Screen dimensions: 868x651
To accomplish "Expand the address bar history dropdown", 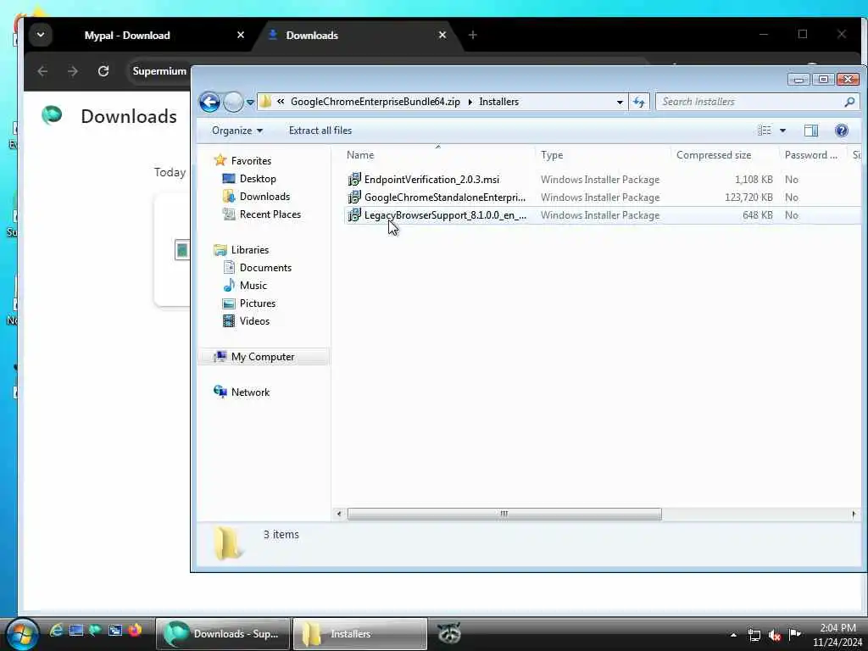I will (x=620, y=102).
